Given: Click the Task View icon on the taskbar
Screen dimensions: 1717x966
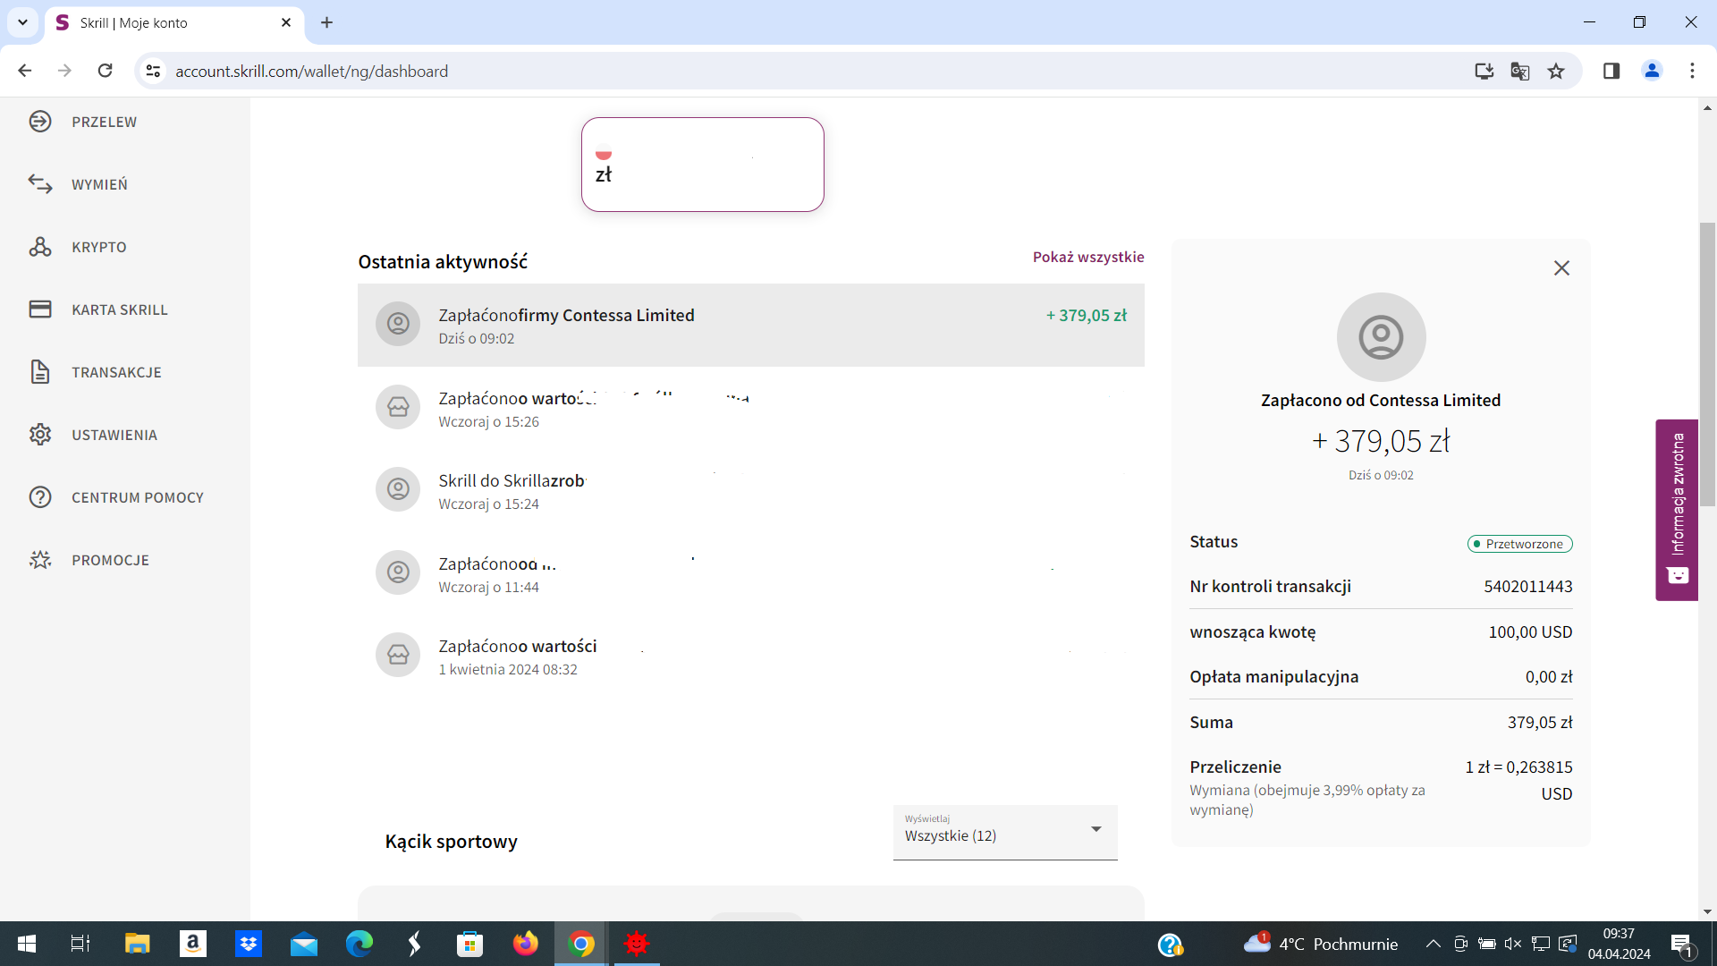Looking at the screenshot, I should coord(80,944).
